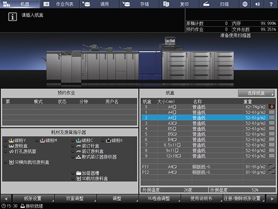
Task: Select the indicator circle beside 废粉盒
Action: click(5, 146)
